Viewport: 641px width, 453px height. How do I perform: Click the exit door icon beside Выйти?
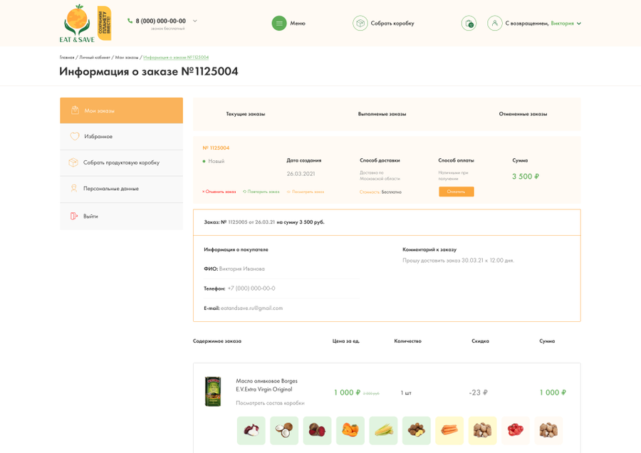coord(74,216)
